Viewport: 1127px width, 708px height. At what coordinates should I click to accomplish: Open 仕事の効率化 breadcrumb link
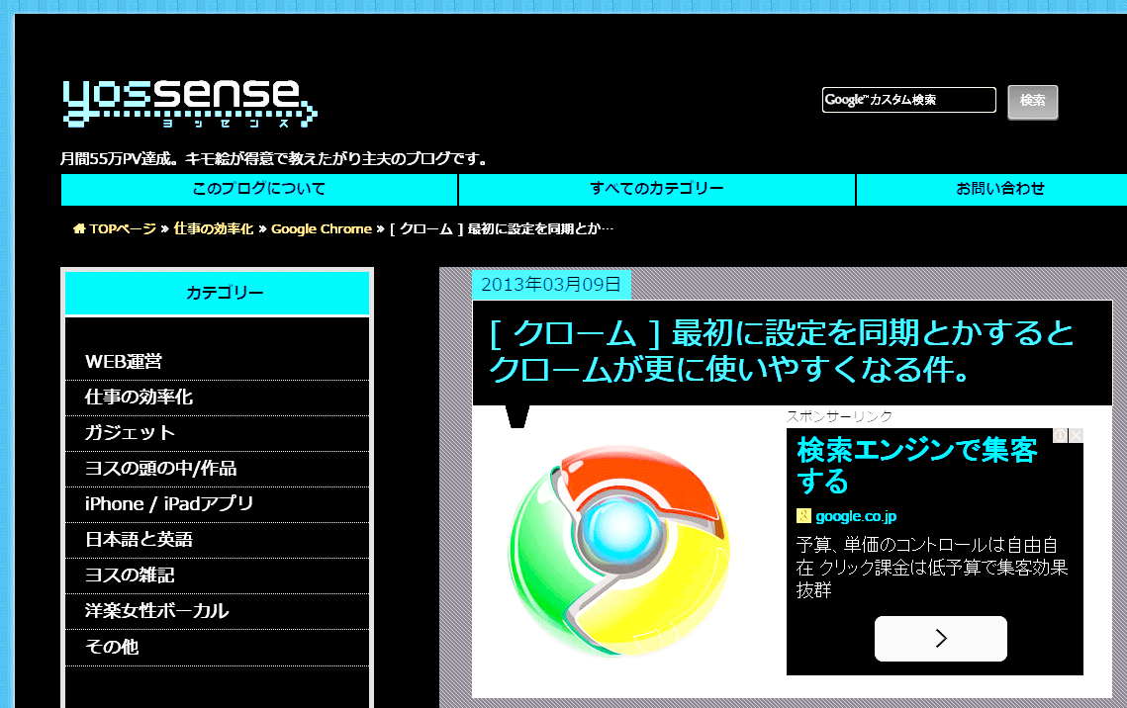214,229
